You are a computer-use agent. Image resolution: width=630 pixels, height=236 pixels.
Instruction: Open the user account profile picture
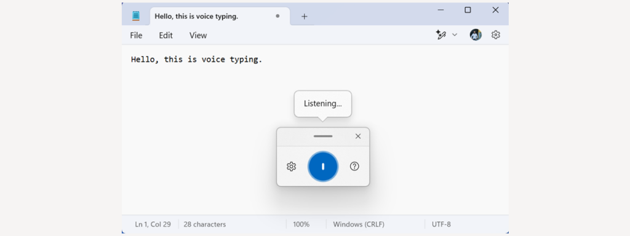tap(476, 35)
